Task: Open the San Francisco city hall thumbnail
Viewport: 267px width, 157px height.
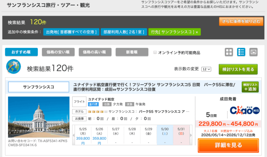Action: 38,117
